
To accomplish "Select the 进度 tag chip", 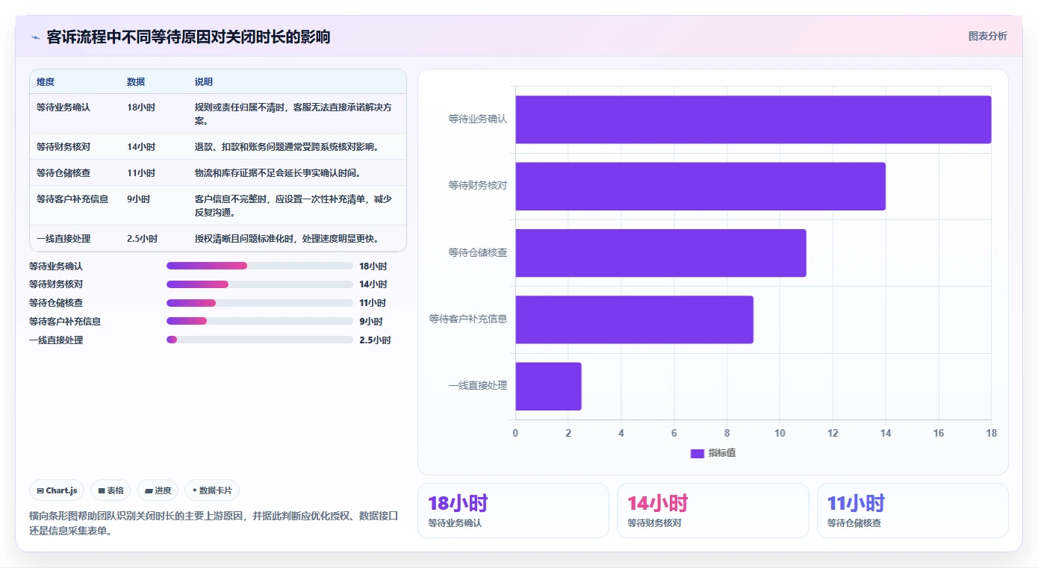I will tap(158, 490).
